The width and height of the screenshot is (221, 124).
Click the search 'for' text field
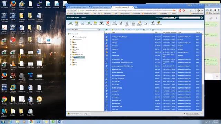(x=189, y=18)
